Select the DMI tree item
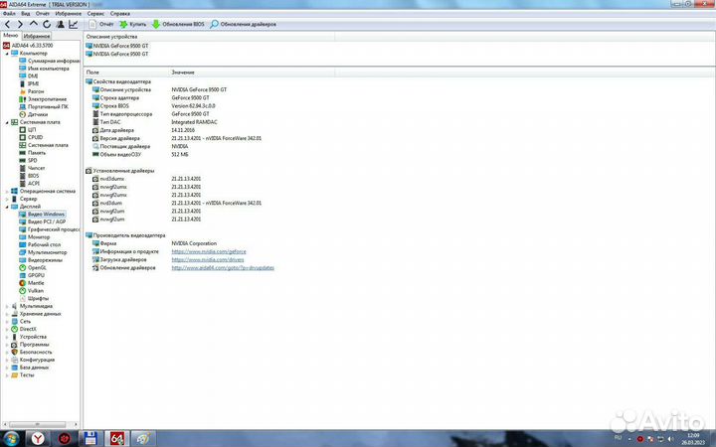716x447 pixels. (29, 76)
